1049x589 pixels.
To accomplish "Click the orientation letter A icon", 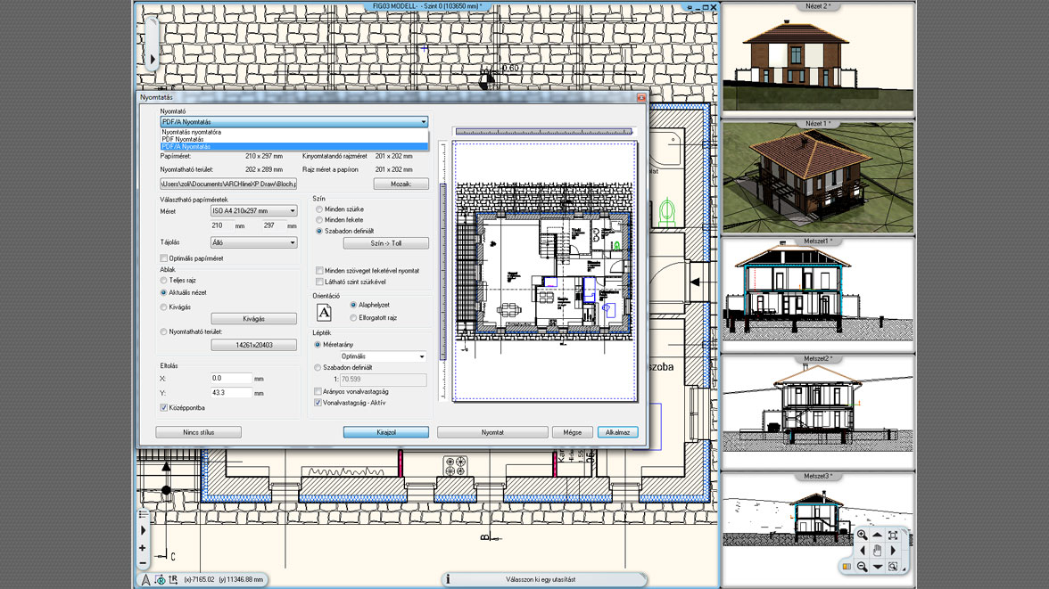I will coord(324,312).
